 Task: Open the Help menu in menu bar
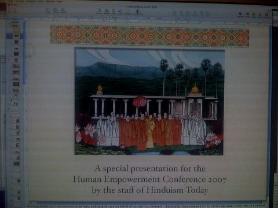point(60,1)
